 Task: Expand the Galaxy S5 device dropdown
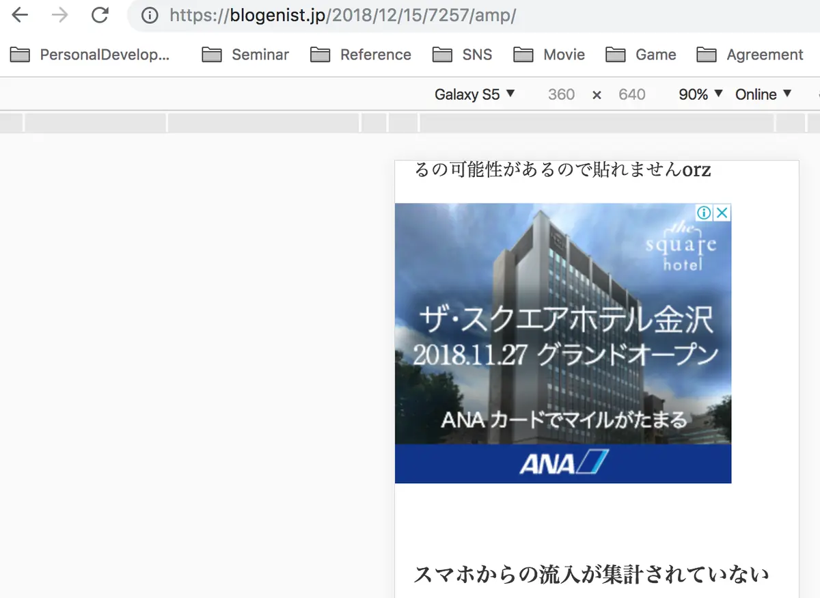[x=475, y=94]
